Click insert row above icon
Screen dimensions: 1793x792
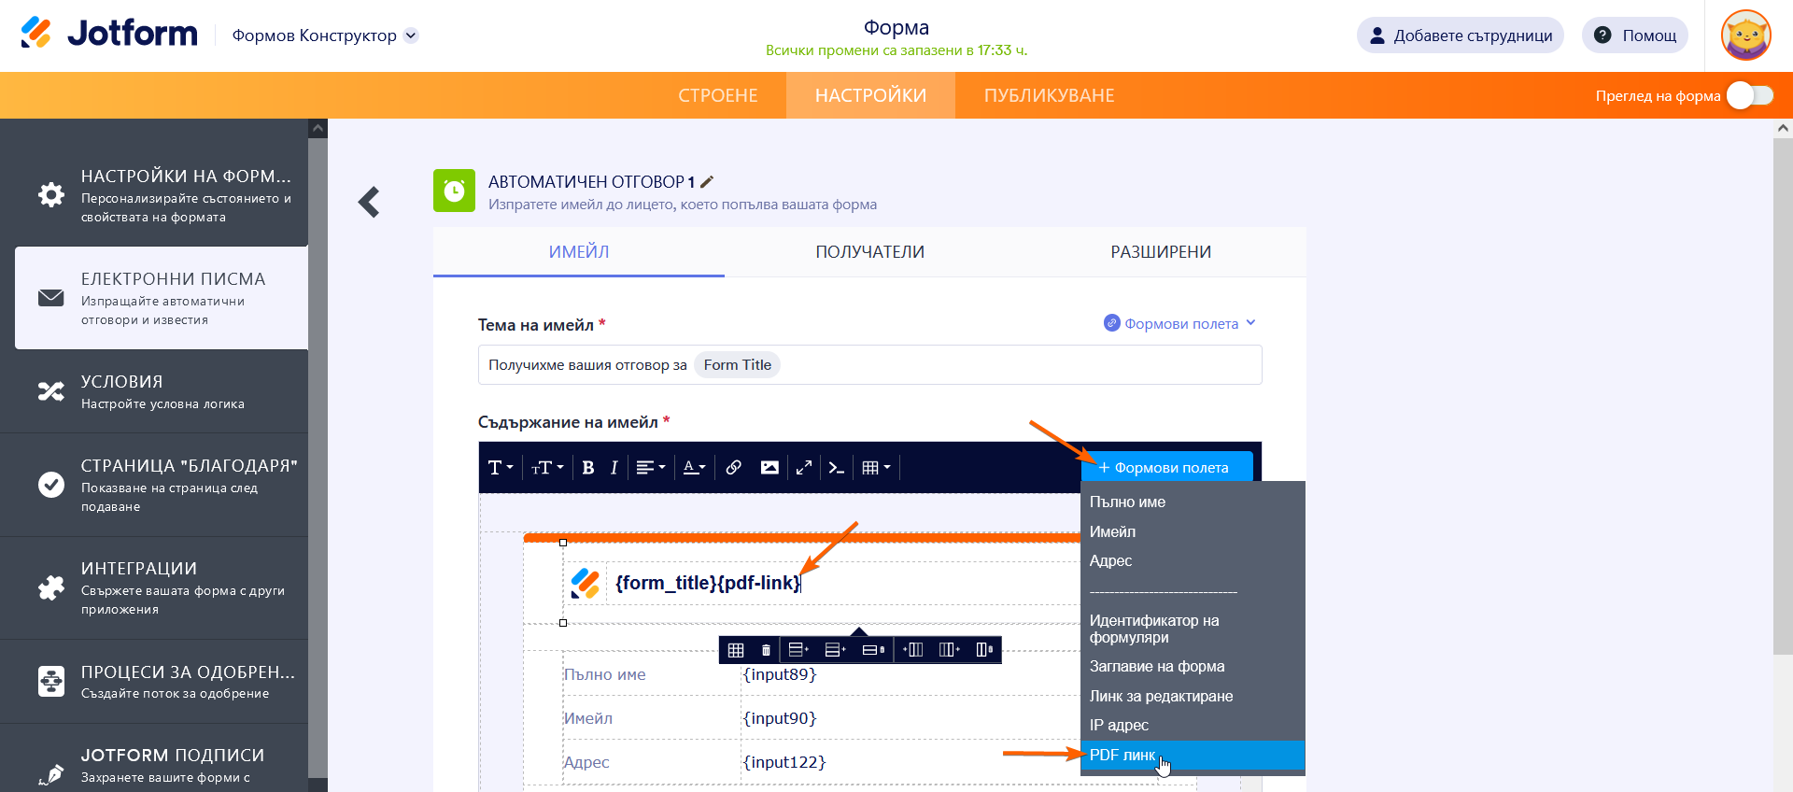coord(798,649)
